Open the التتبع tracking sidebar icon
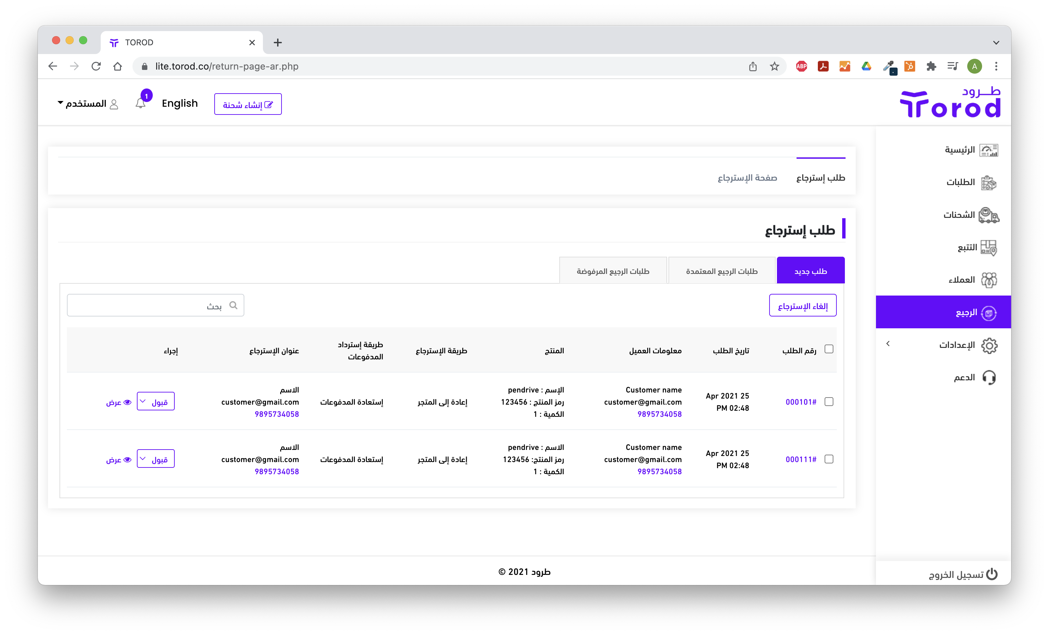 (989, 247)
